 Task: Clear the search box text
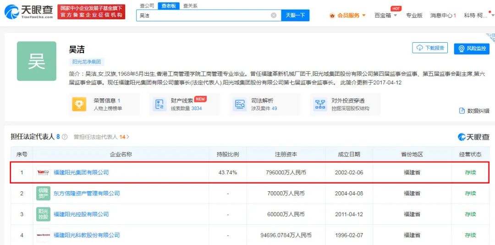[274, 15]
